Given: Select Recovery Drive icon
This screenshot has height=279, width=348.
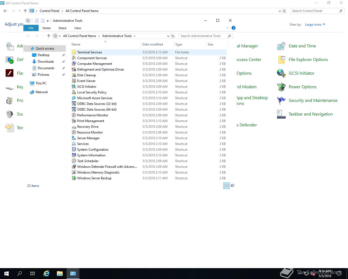Looking at the screenshot, I should tap(74, 127).
